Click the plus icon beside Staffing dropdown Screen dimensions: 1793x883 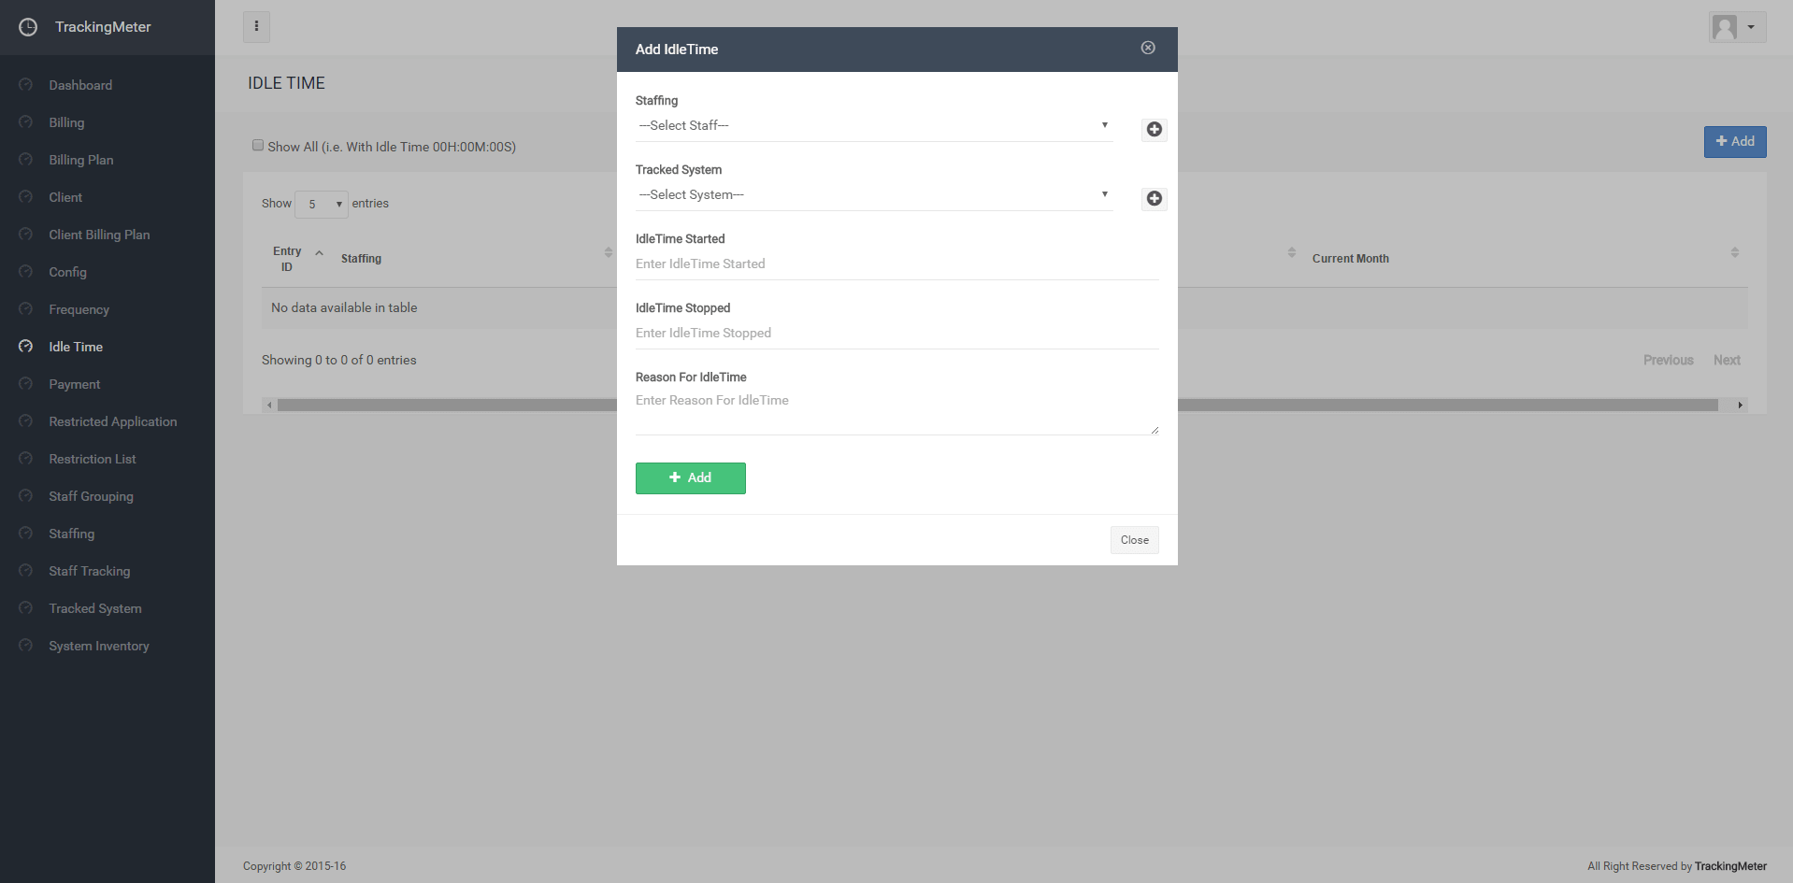pyautogui.click(x=1155, y=130)
